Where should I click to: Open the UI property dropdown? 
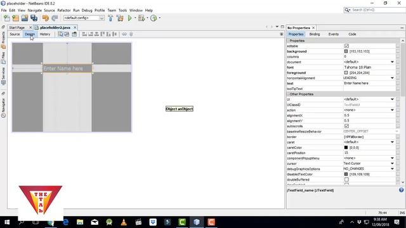click(x=392, y=99)
